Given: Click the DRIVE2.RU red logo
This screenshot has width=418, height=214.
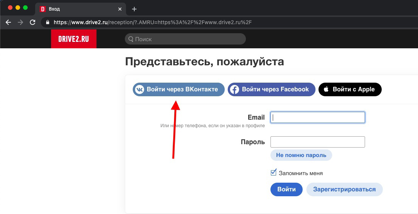Looking at the screenshot, I should click(x=74, y=39).
